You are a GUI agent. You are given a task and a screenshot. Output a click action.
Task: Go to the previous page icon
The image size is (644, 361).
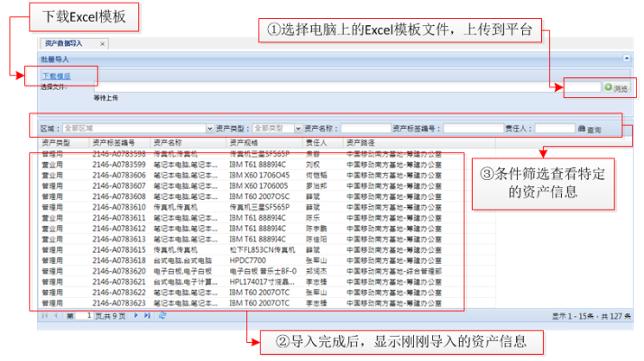tap(55, 315)
